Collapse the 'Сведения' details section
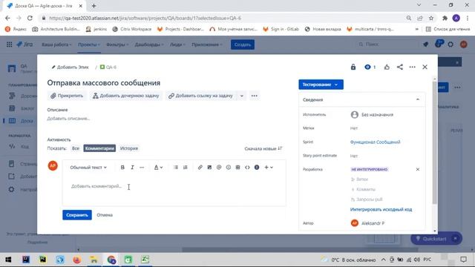The height and width of the screenshot is (267, 475). [x=418, y=99]
